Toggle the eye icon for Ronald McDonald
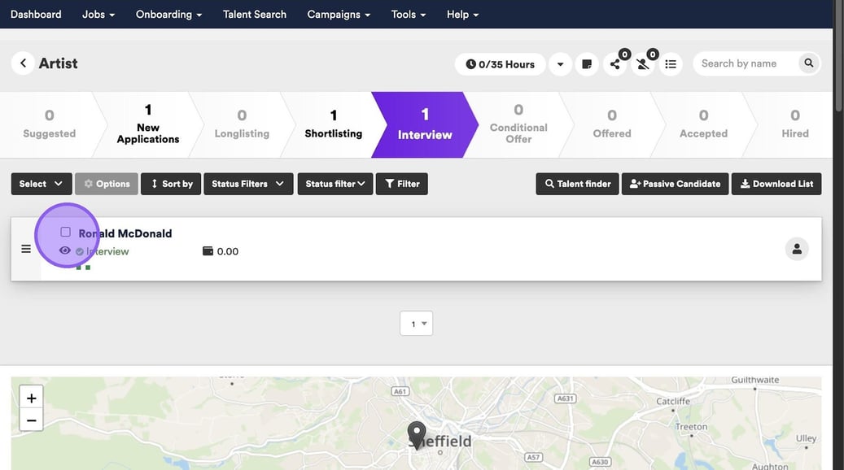This screenshot has width=844, height=470. [x=65, y=250]
